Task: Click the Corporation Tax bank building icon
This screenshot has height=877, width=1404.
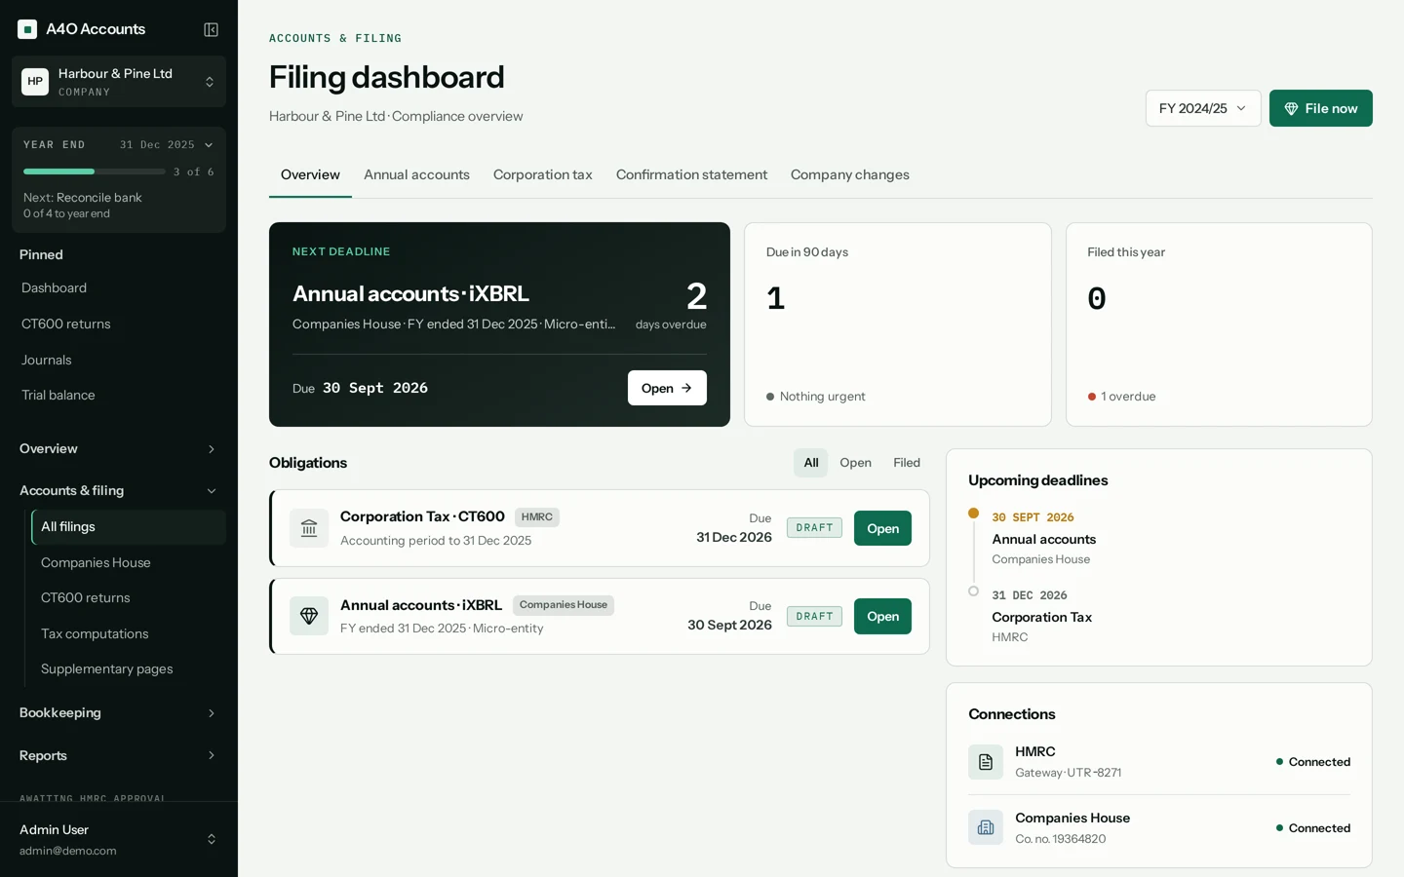Action: click(x=309, y=528)
